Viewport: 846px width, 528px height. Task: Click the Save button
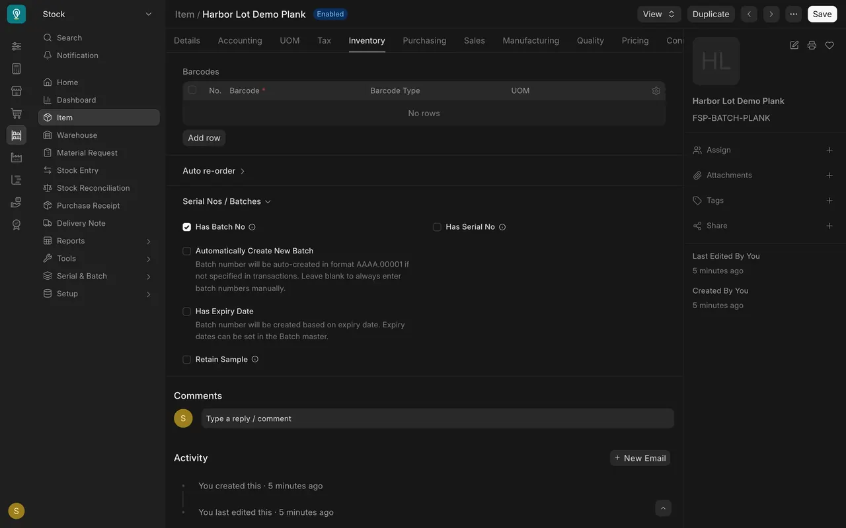[x=822, y=14]
